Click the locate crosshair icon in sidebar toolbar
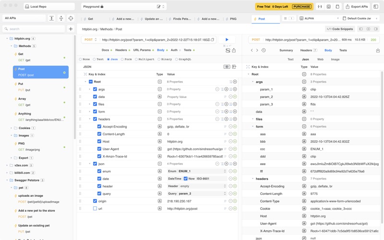This screenshot has height=240, width=384. coord(71,18)
